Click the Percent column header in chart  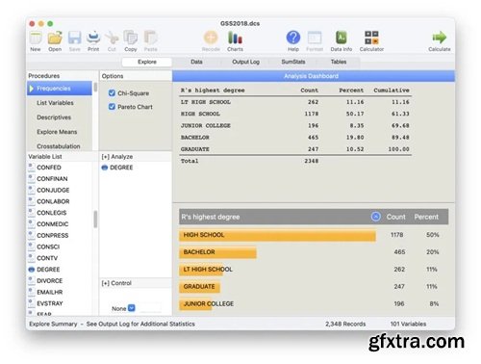click(426, 217)
